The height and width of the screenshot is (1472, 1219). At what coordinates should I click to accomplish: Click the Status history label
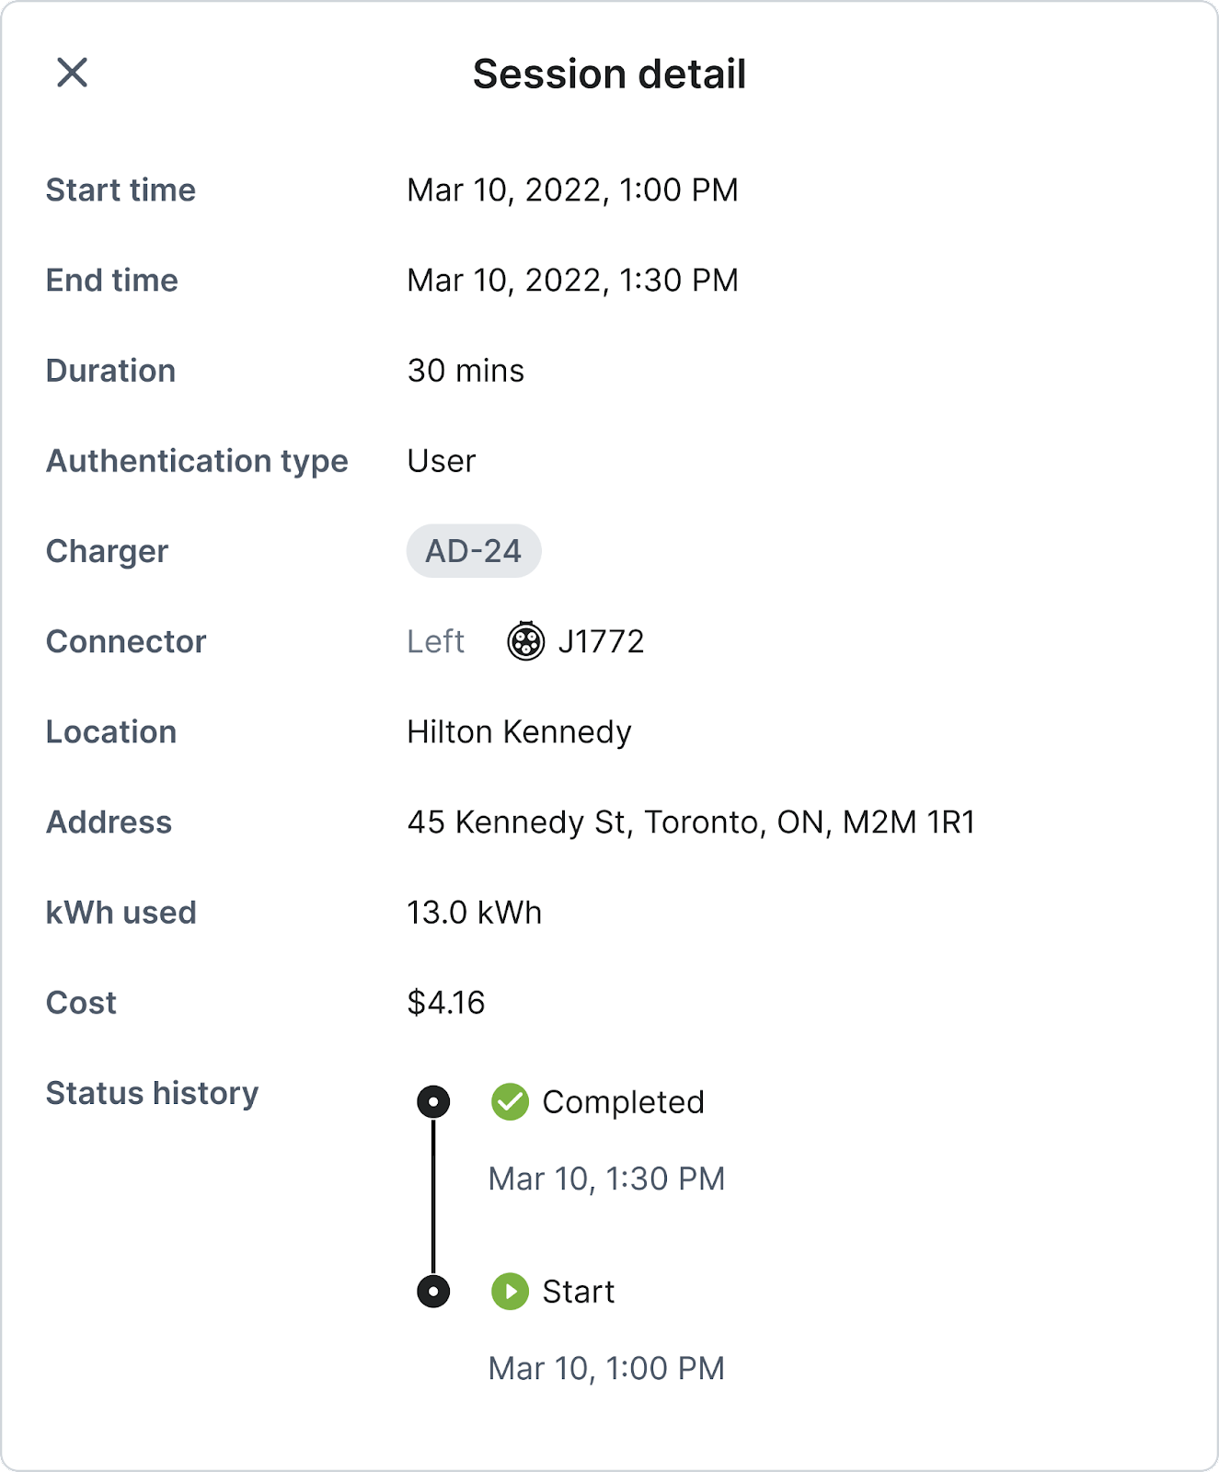click(x=152, y=1093)
